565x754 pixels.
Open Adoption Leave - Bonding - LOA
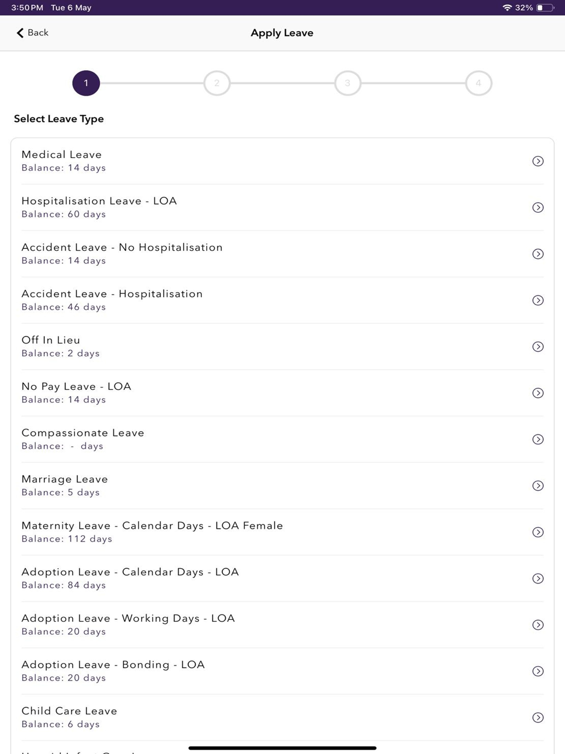pyautogui.click(x=282, y=671)
